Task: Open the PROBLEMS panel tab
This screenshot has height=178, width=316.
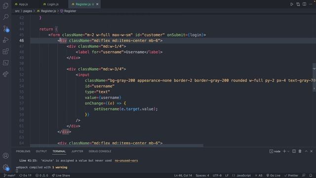Action: 23,151
